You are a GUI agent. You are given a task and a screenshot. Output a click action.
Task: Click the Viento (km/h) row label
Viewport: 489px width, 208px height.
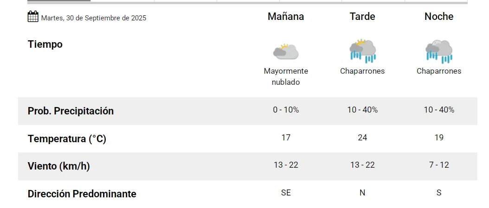coord(58,166)
